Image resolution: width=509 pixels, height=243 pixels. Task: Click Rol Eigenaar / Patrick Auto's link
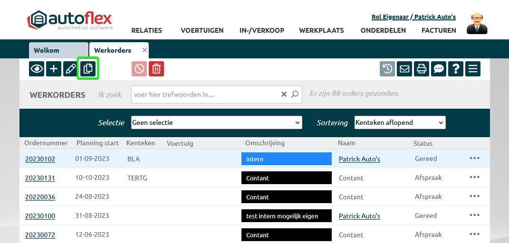(x=413, y=17)
